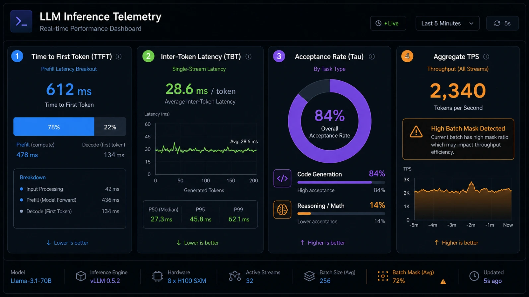The height and width of the screenshot is (297, 529).
Task: Click the Aggregate TPS info icon
Action: coord(486,57)
